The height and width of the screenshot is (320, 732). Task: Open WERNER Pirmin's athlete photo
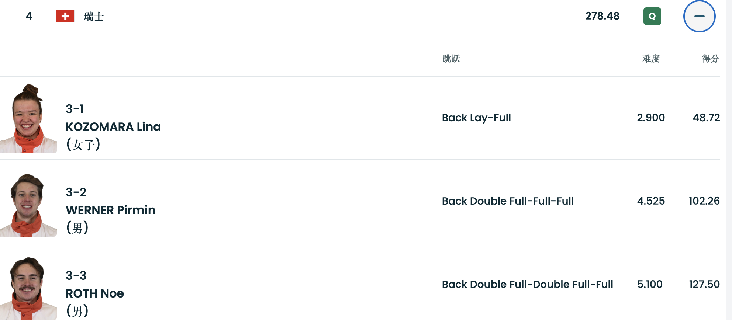point(28,205)
